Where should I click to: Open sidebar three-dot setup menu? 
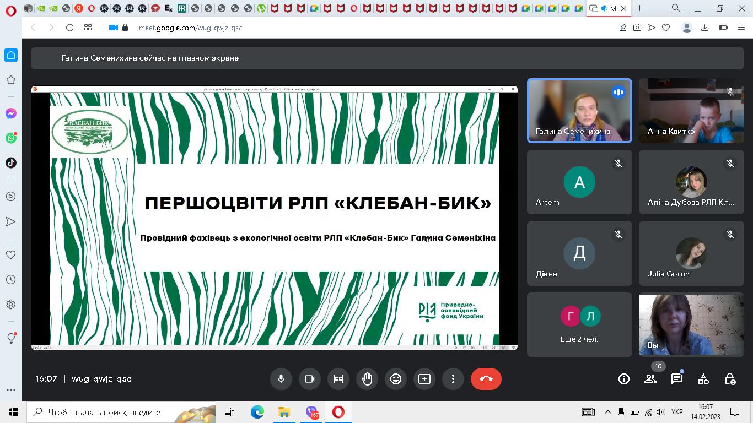coord(10,390)
